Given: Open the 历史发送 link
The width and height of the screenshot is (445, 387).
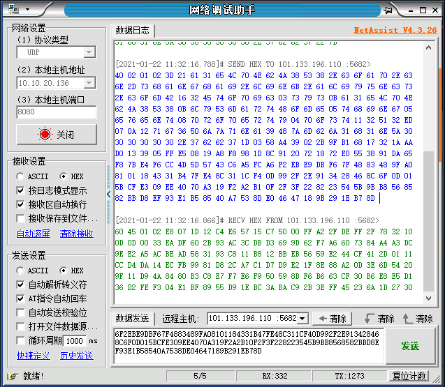Looking at the screenshot, I should click(77, 356).
